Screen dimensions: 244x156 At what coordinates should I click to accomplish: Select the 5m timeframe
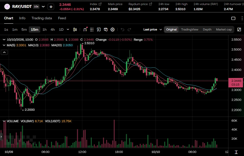(24, 29)
